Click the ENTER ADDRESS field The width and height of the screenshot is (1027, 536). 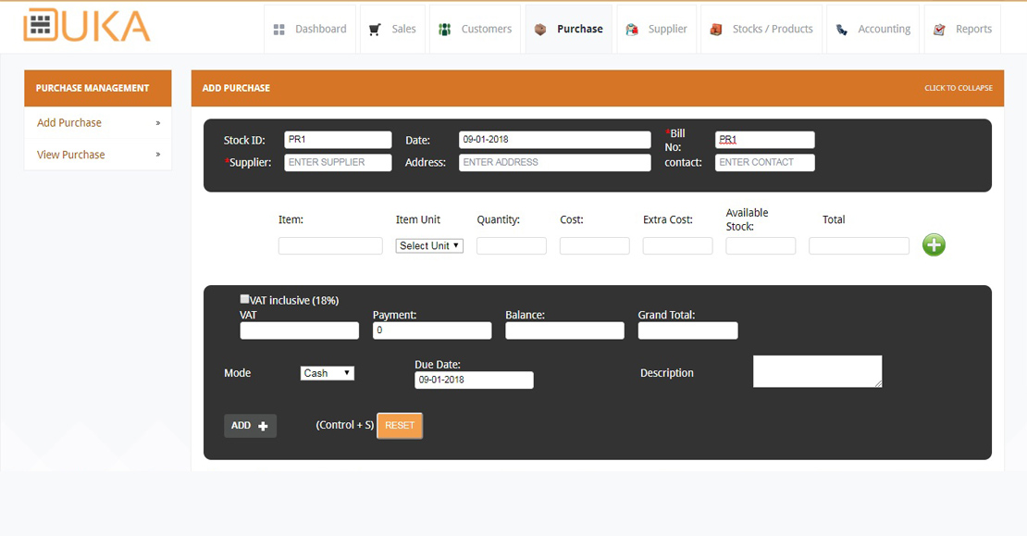point(555,163)
